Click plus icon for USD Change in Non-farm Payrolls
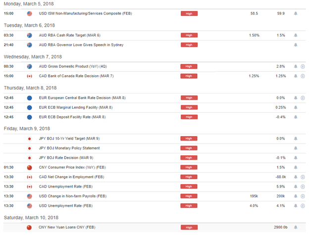 coord(303,196)
